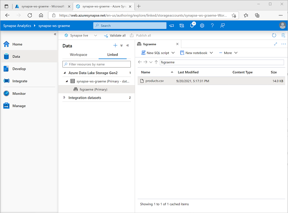The image size is (288, 213).
Task: Open the directory switcher icon
Action: [x=182, y=26]
